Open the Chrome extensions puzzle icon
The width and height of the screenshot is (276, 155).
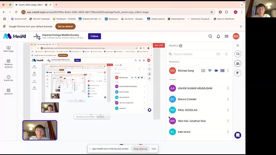coord(226,12)
